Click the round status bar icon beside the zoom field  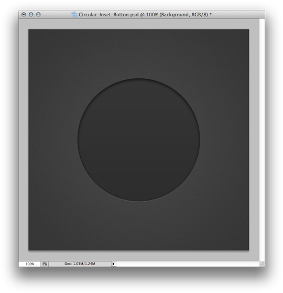point(45,264)
